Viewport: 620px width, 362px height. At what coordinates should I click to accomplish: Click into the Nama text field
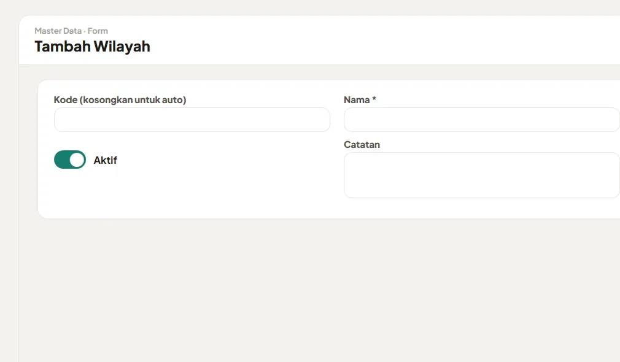tap(482, 120)
